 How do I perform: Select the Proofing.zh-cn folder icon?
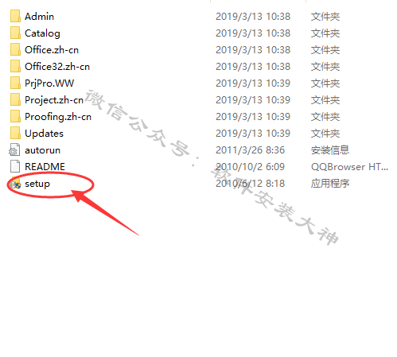pyautogui.click(x=15, y=116)
